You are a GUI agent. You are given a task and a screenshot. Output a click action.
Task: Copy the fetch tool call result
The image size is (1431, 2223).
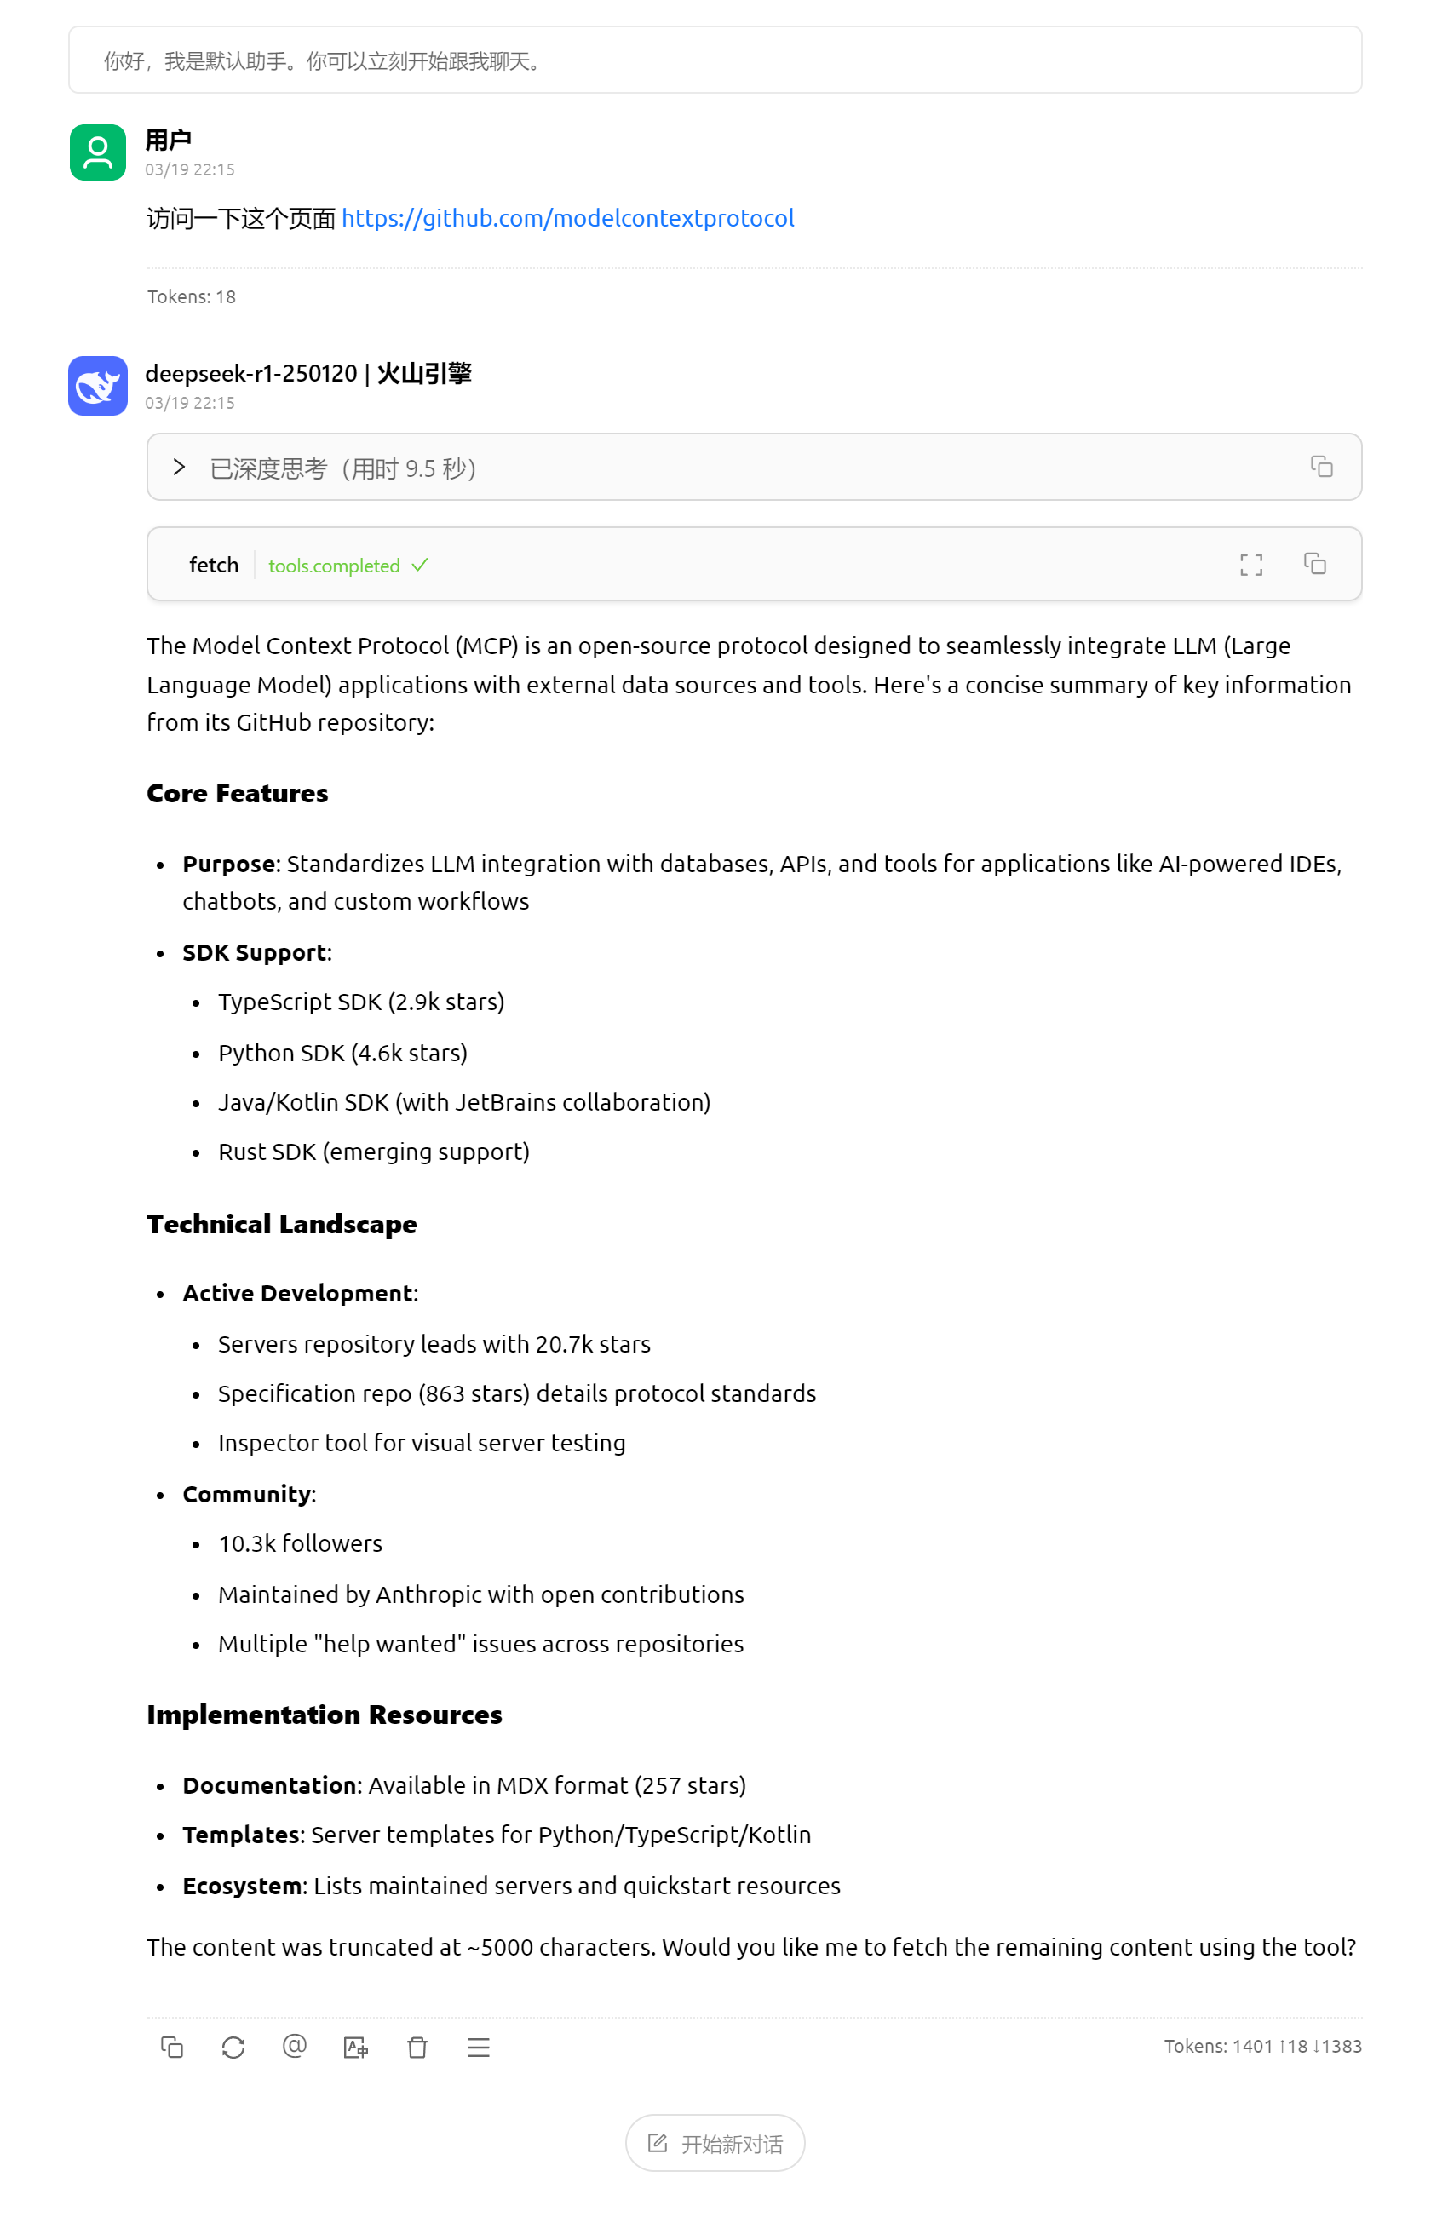(1314, 564)
